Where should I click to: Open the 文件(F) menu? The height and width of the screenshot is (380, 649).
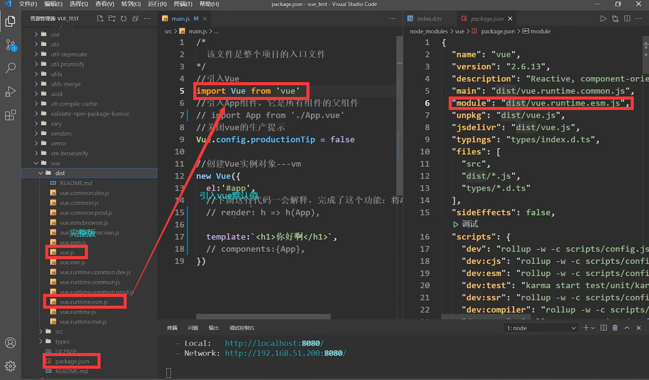(x=28, y=4)
